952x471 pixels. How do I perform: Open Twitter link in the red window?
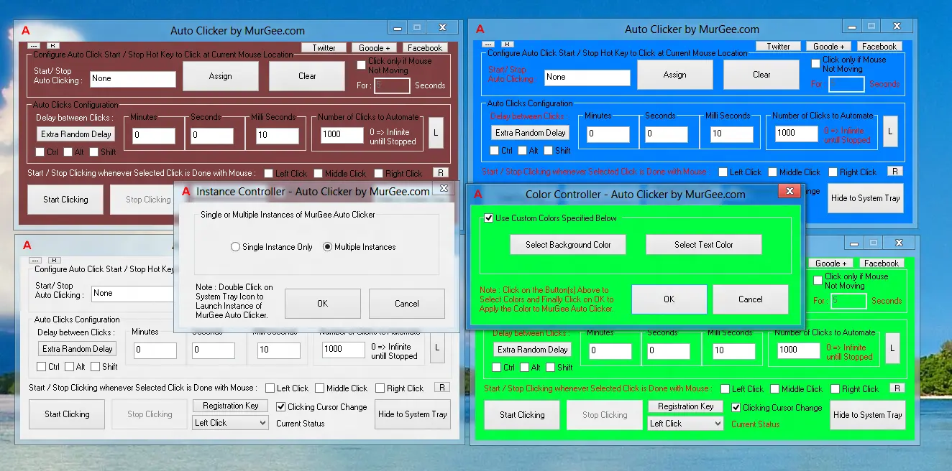[x=324, y=48]
